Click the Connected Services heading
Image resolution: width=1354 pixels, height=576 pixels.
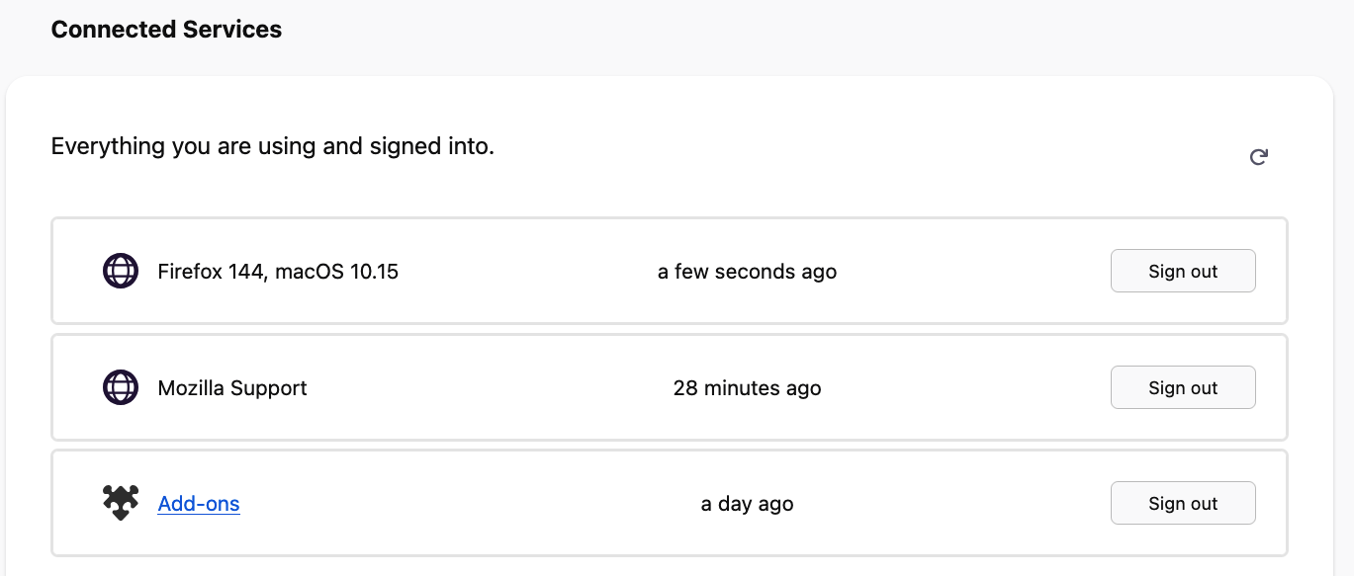pos(166,30)
